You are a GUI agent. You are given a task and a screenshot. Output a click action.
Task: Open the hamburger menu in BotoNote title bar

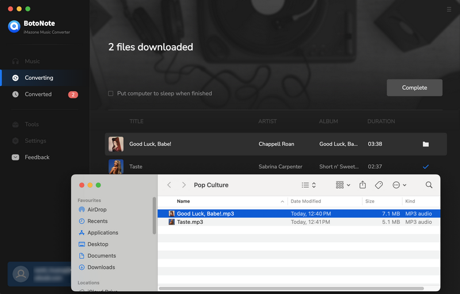click(449, 9)
